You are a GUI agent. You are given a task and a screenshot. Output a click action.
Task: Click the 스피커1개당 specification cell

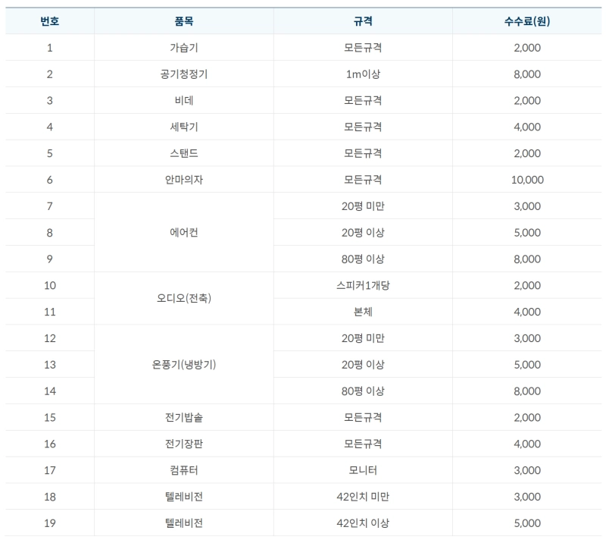pyautogui.click(x=363, y=285)
